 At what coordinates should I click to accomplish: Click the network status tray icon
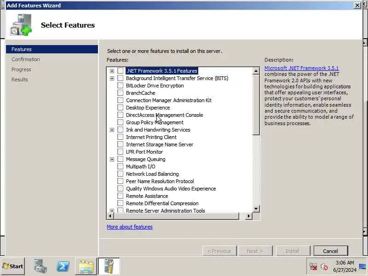click(313, 267)
